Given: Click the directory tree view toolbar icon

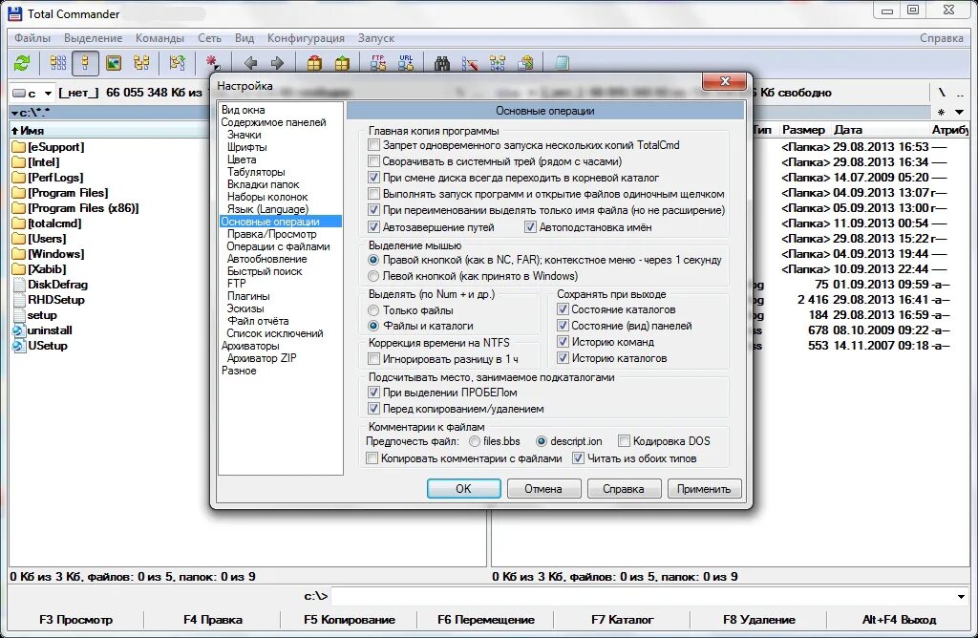Looking at the screenshot, I should (x=141, y=63).
